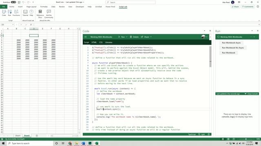Click the insert function fx icon
This screenshot has height=146, width=261.
point(31,24)
